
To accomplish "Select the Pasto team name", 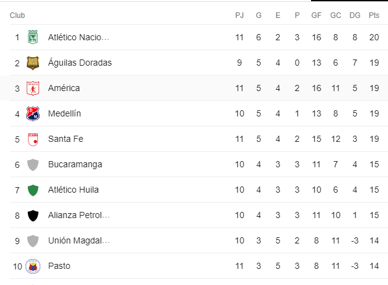I will click(59, 266).
